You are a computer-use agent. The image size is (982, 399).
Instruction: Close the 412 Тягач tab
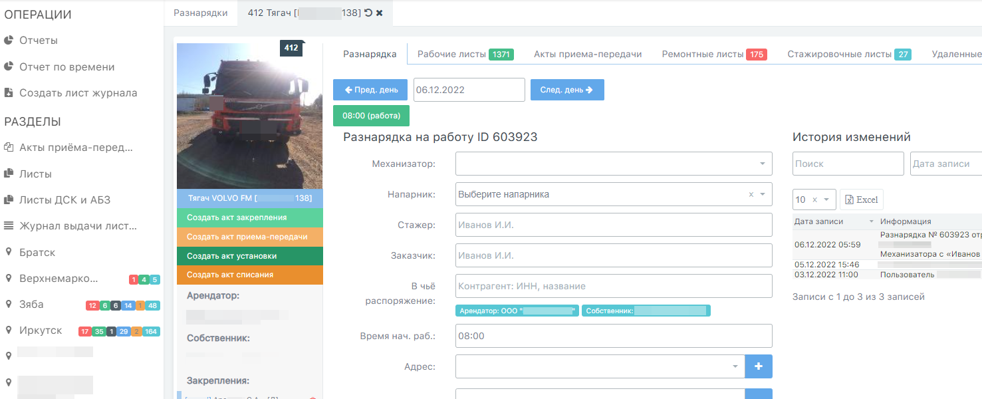pyautogui.click(x=379, y=13)
